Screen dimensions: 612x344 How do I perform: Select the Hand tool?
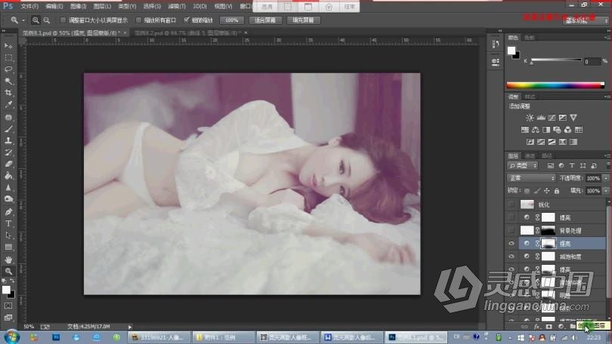click(x=8, y=260)
